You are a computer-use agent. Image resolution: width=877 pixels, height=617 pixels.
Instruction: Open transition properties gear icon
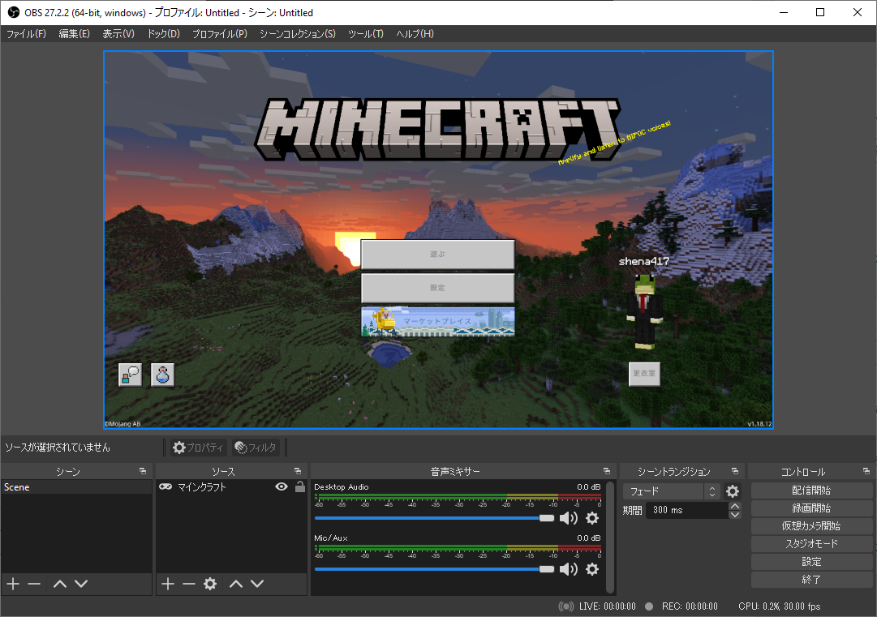coord(733,491)
